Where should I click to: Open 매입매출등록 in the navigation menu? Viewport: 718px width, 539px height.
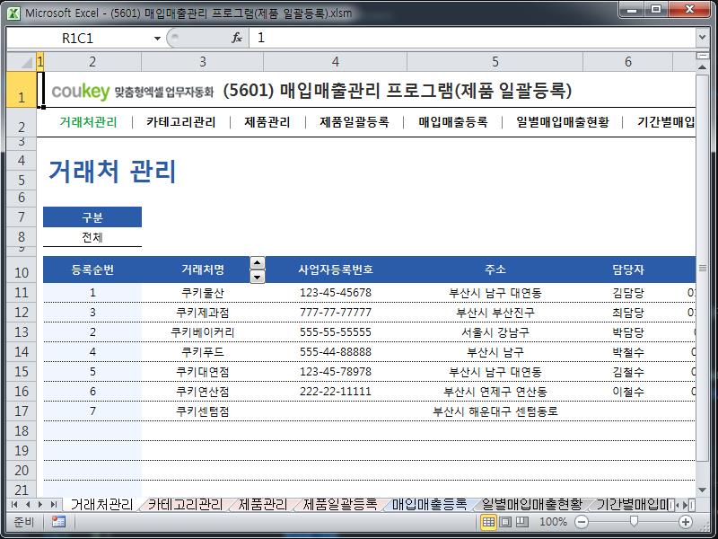click(x=453, y=122)
